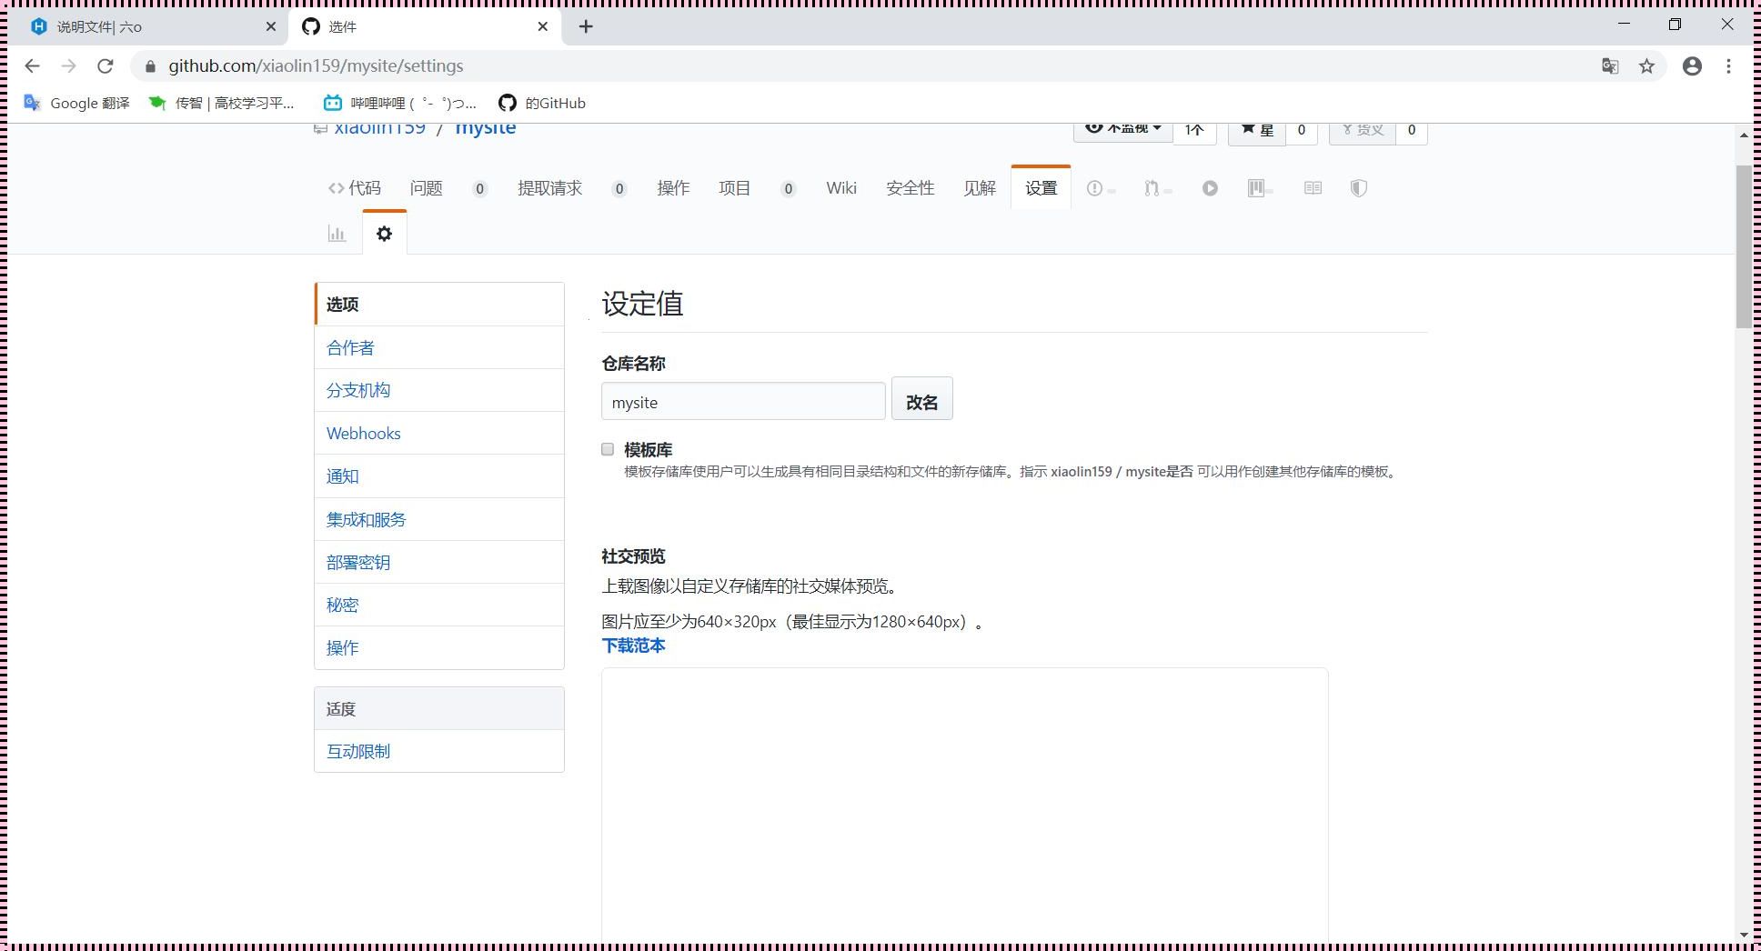Screen dimensions: 1761x951
Task: Go back with the browser back arrow
Action: [x=32, y=65]
